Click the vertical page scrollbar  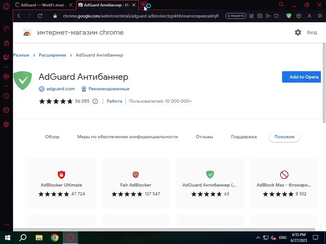click(324, 83)
